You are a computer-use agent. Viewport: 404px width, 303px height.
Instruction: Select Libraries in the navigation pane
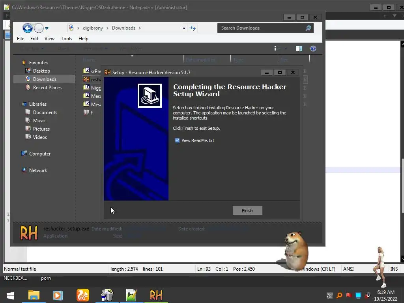(x=37, y=104)
